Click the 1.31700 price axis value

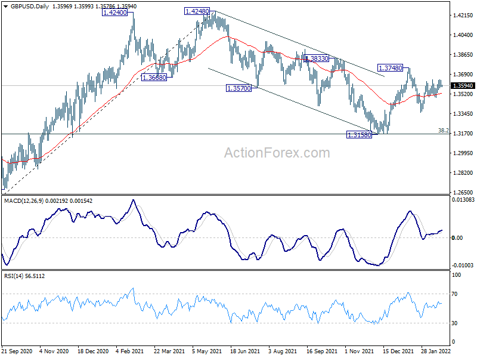[463, 133]
